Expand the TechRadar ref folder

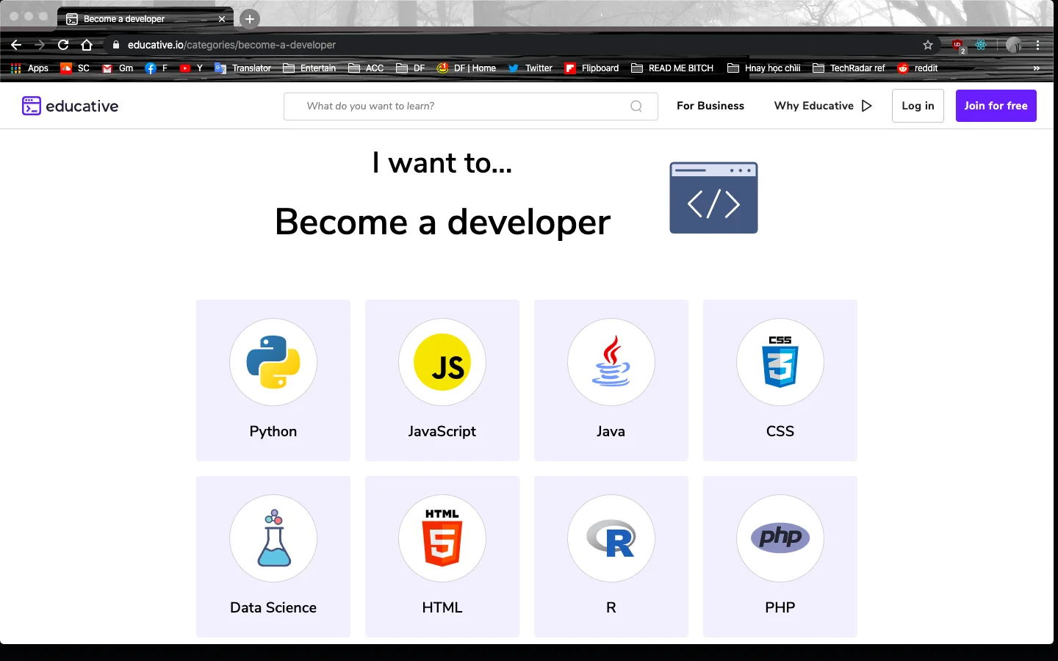[x=849, y=68]
